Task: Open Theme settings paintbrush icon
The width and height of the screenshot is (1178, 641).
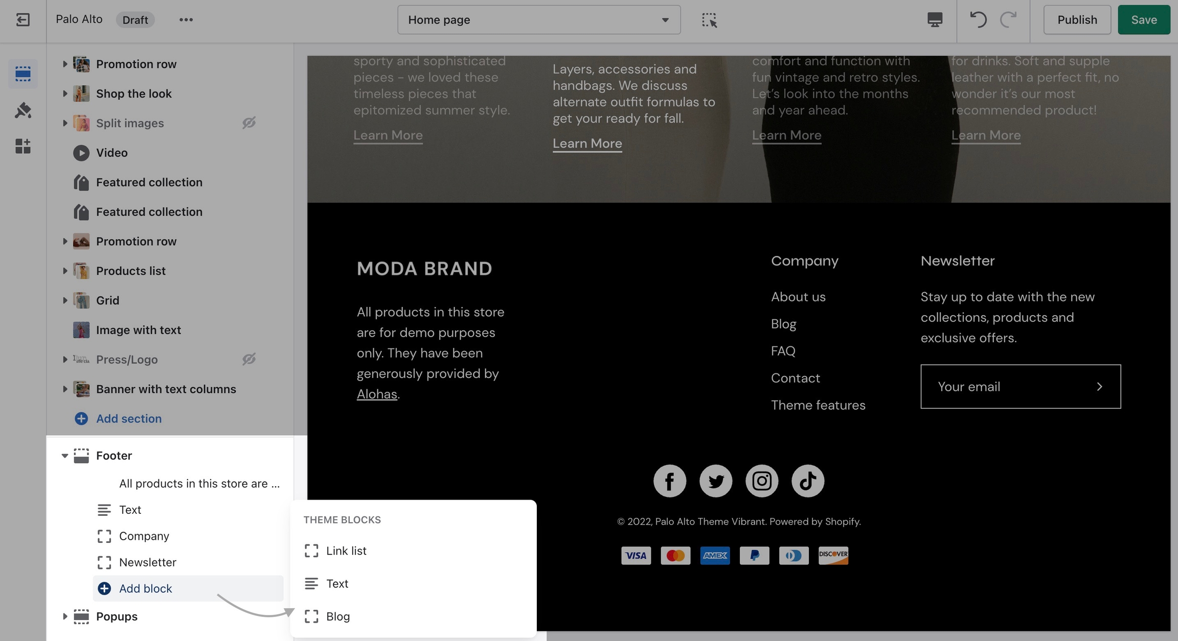Action: [22, 110]
